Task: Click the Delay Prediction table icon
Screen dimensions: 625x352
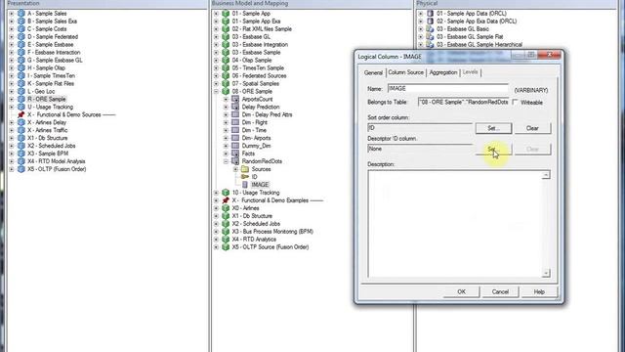Action: point(235,107)
